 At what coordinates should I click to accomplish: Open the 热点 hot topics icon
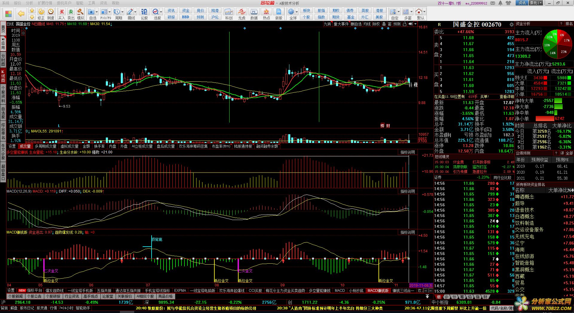click(x=266, y=13)
